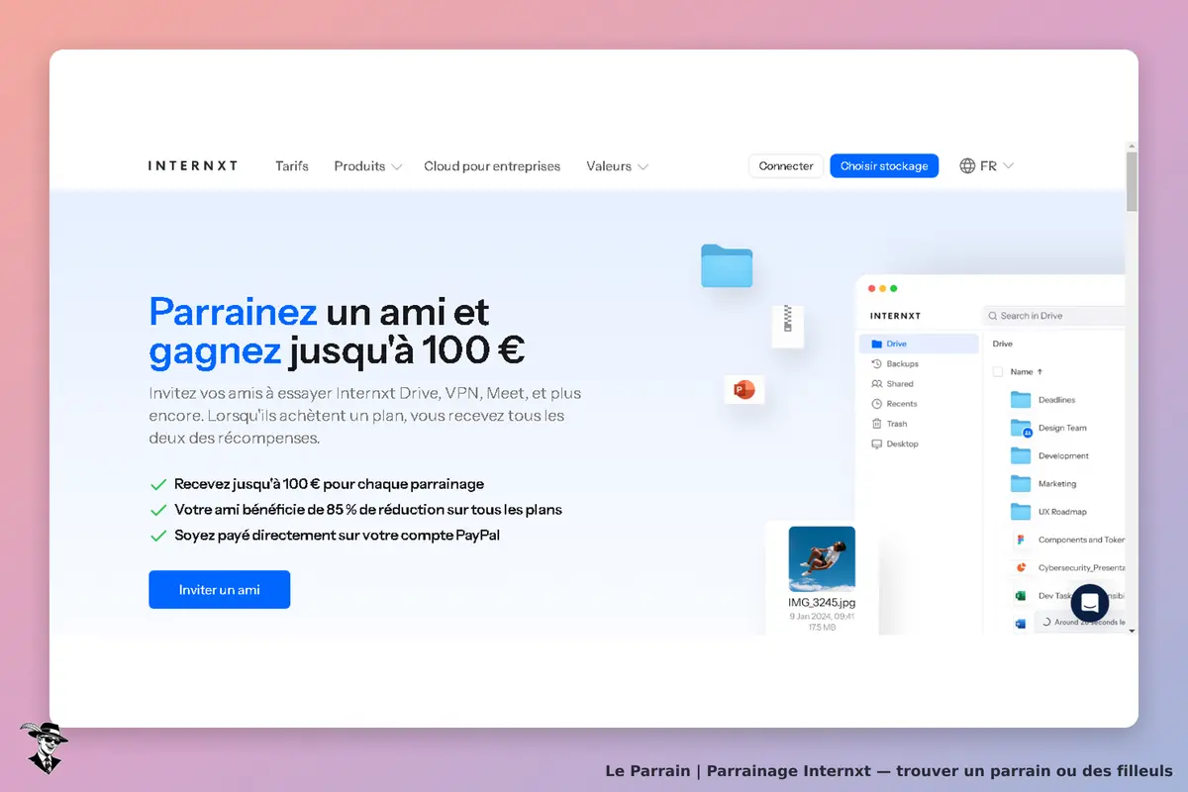Screen dimensions: 1188x792
Task: Click the Figma file icon for Components
Action: pos(1021,540)
